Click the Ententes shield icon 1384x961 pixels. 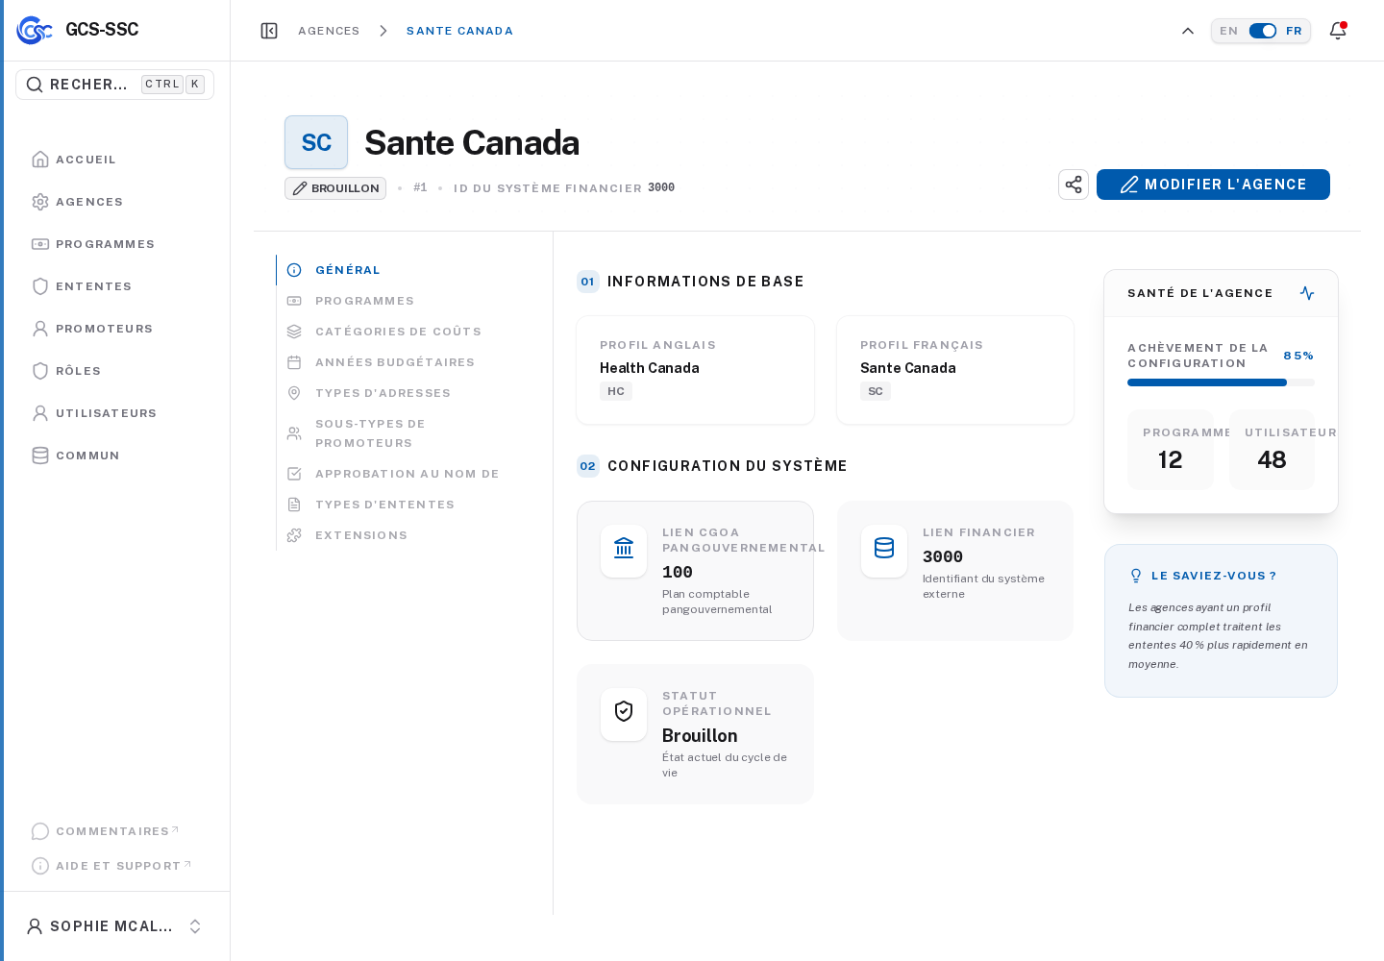point(40,286)
